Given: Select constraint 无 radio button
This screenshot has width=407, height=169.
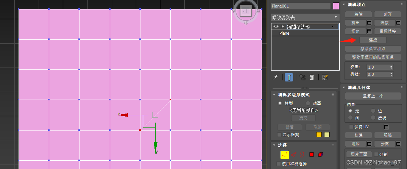Looking at the screenshot, I should (351, 111).
